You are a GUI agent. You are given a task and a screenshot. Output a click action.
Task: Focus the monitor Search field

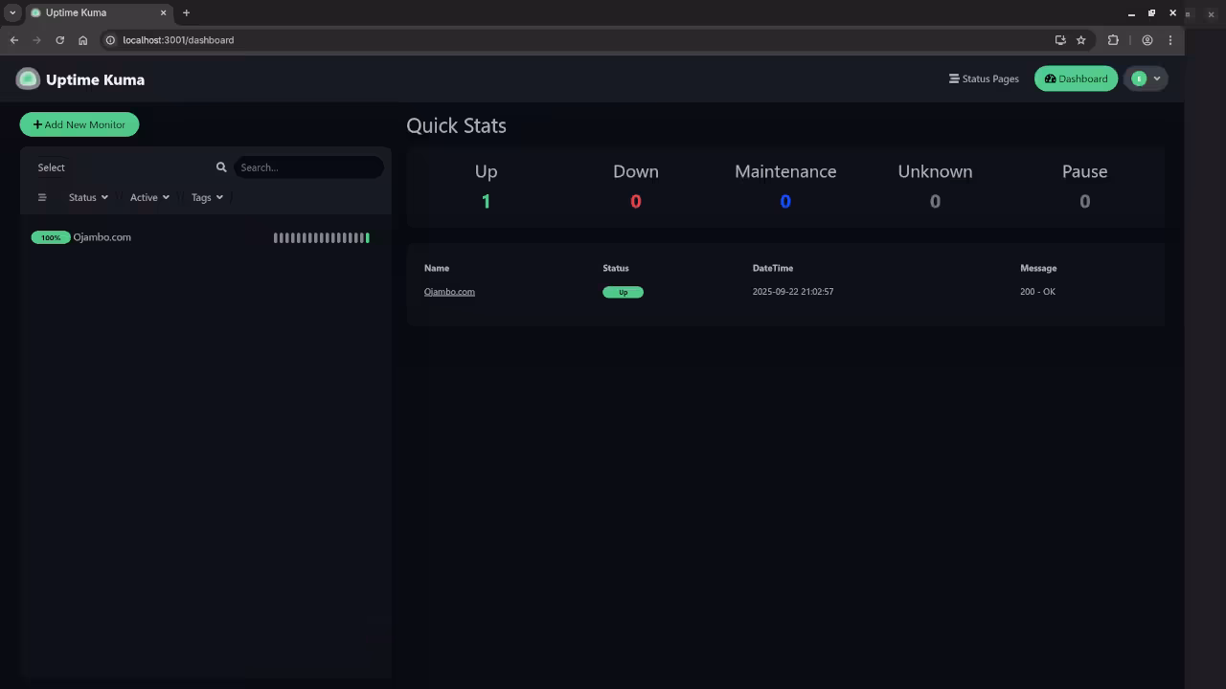(308, 167)
